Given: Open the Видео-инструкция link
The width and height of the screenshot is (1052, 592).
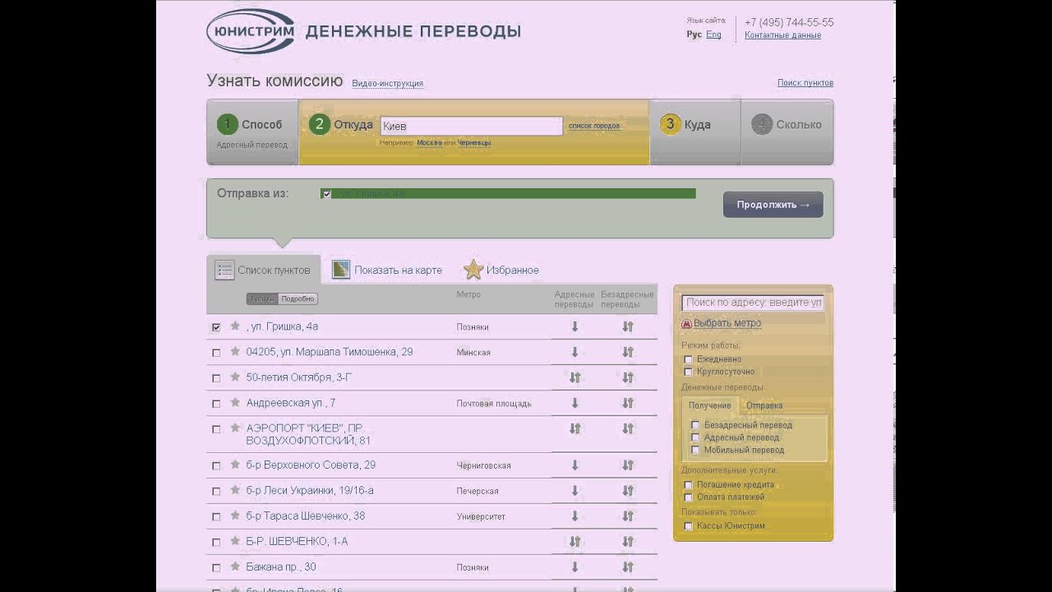Looking at the screenshot, I should (x=388, y=84).
